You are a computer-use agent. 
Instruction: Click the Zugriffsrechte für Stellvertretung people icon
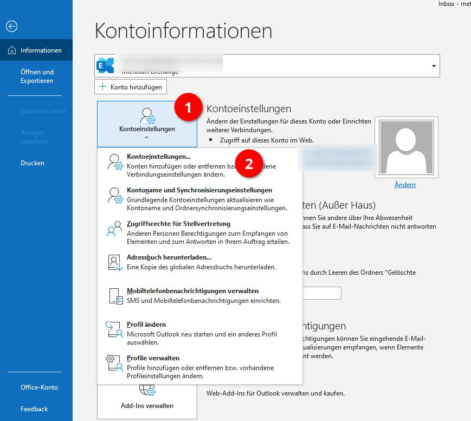(114, 229)
